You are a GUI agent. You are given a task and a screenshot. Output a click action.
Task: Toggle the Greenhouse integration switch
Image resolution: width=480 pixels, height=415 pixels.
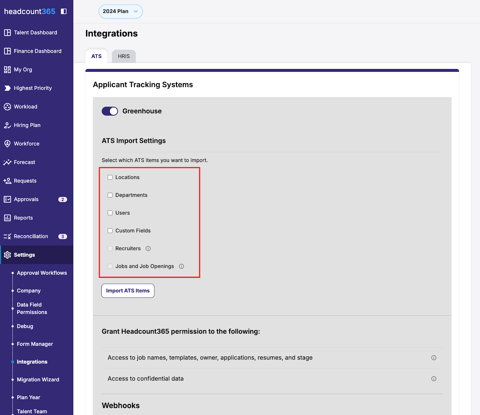click(x=110, y=111)
